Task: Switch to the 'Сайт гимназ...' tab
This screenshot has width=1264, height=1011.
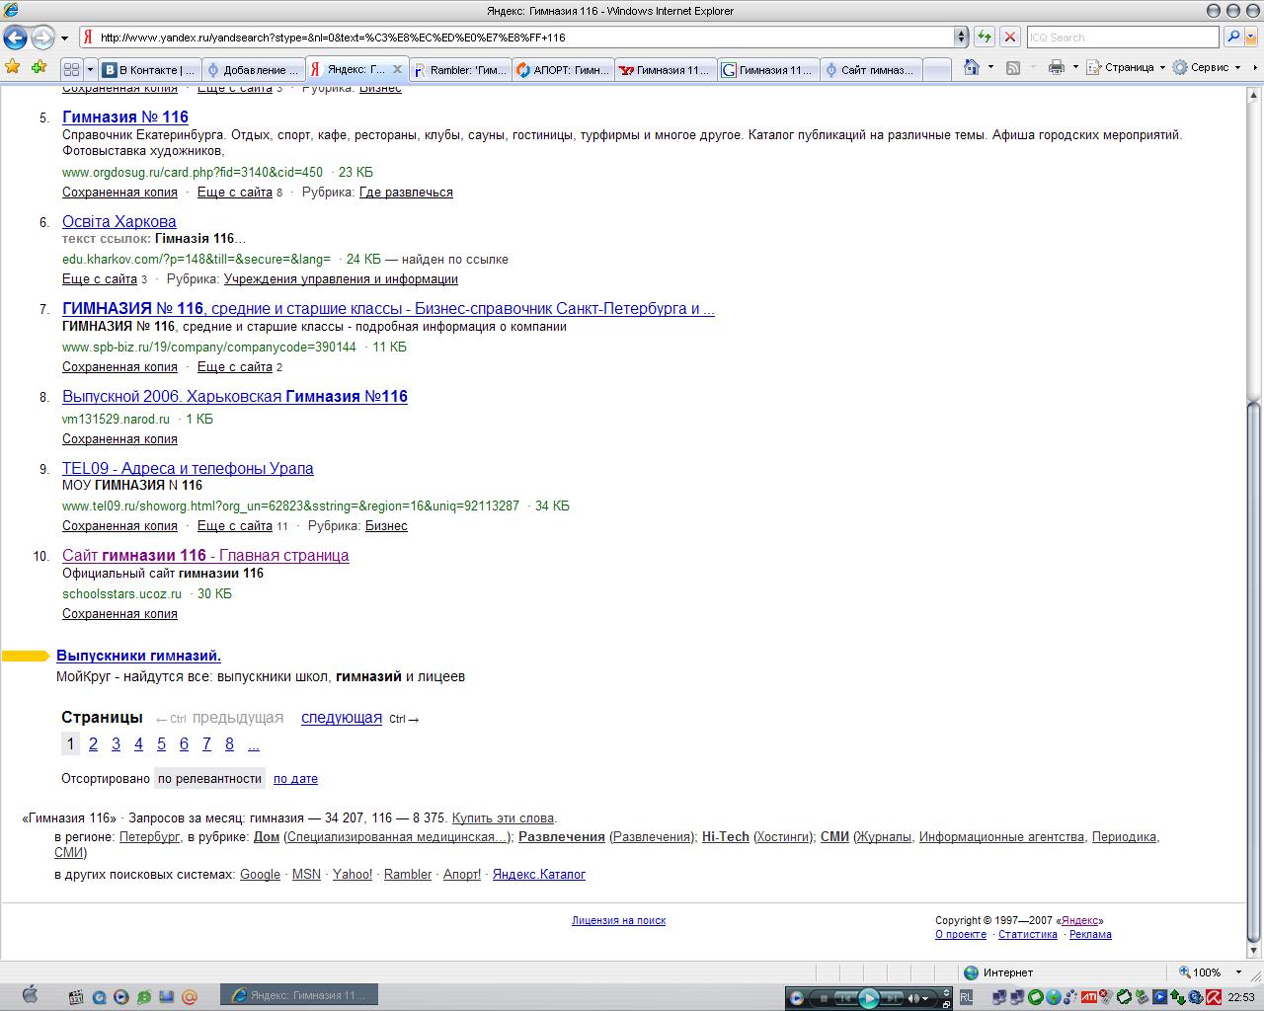Action: [870, 69]
